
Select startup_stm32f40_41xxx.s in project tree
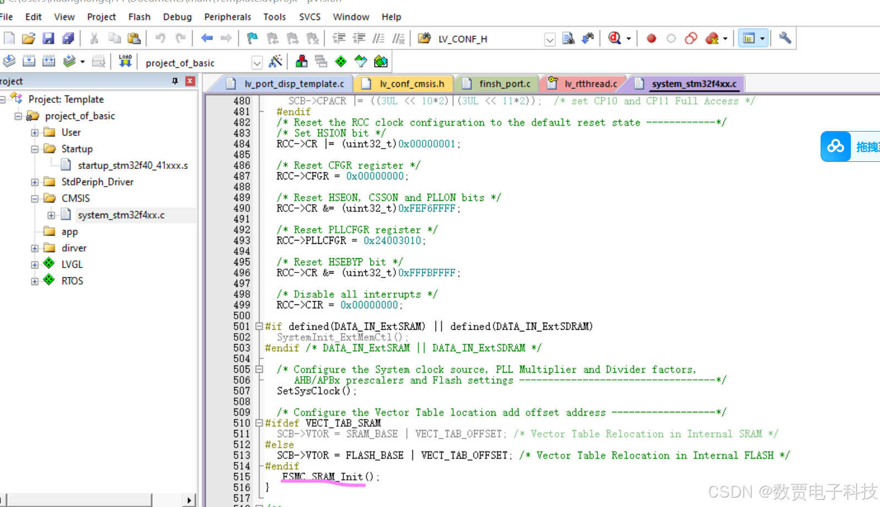(x=133, y=165)
